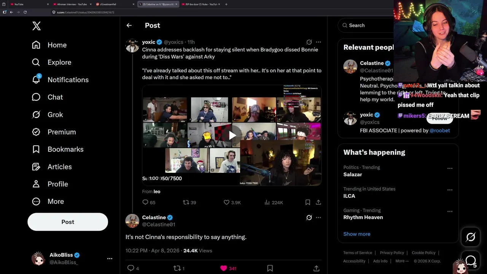Screen dimensions: 487x274
Task: Open the Chat section
Action: [47, 97]
